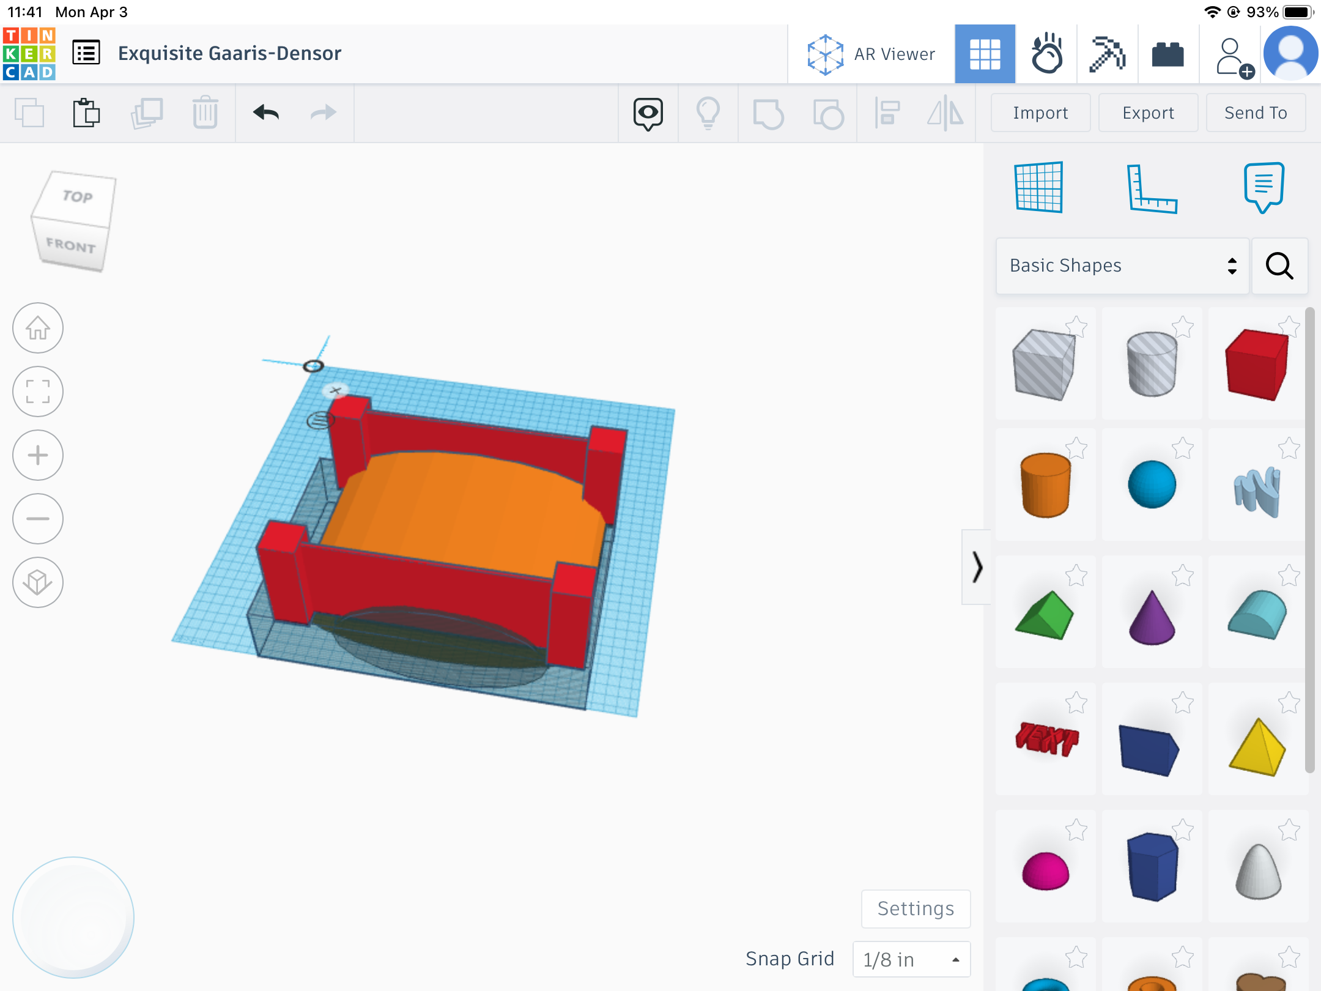Click the Export button
1321x991 pixels.
(1148, 113)
